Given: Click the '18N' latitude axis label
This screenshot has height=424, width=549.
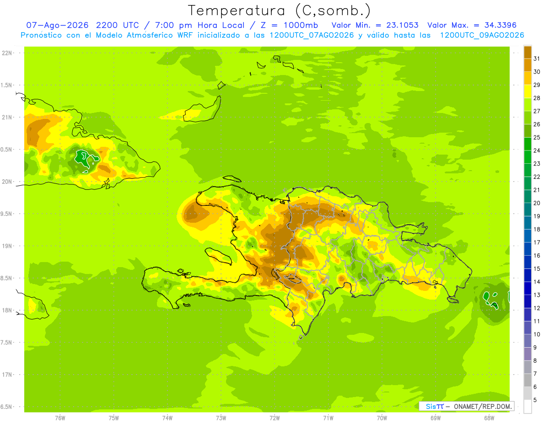Looking at the screenshot, I should point(7,311).
